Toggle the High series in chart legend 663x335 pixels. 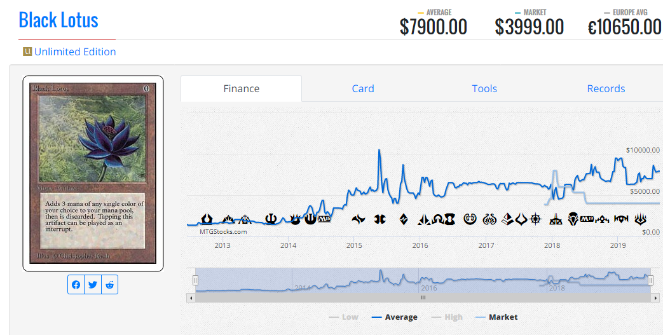pos(447,317)
